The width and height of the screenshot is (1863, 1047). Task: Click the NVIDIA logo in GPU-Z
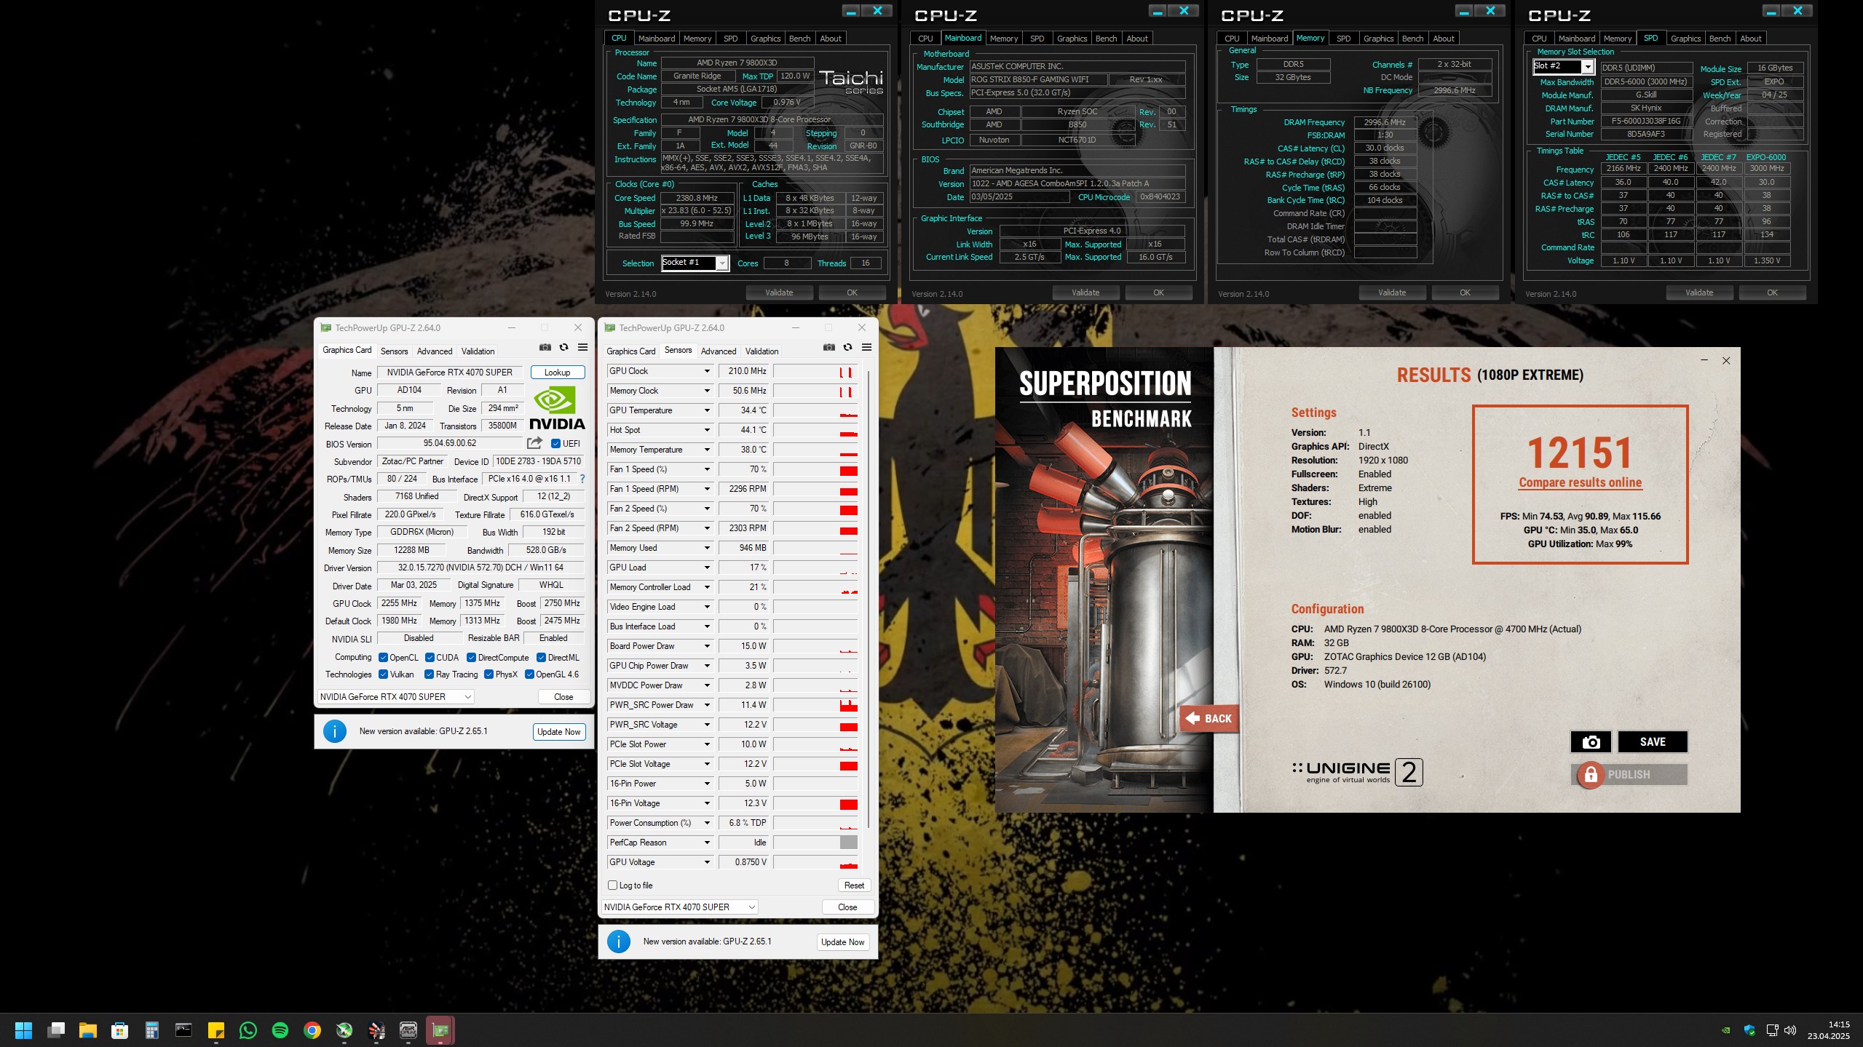pos(556,407)
